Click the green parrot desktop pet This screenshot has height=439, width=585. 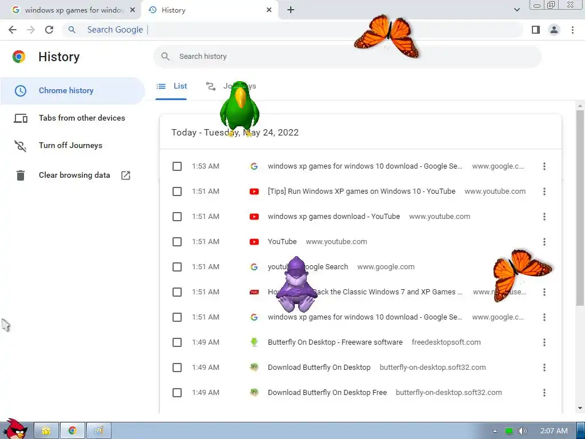pos(239,109)
